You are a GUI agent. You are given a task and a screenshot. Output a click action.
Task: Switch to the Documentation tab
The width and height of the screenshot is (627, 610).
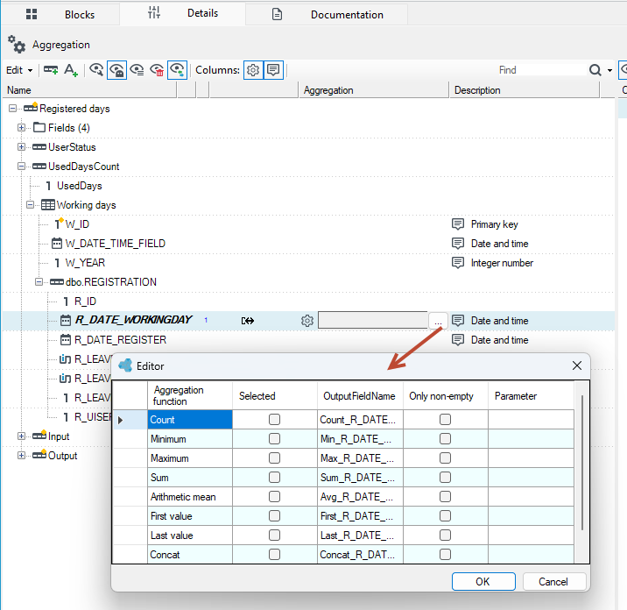coord(327,14)
